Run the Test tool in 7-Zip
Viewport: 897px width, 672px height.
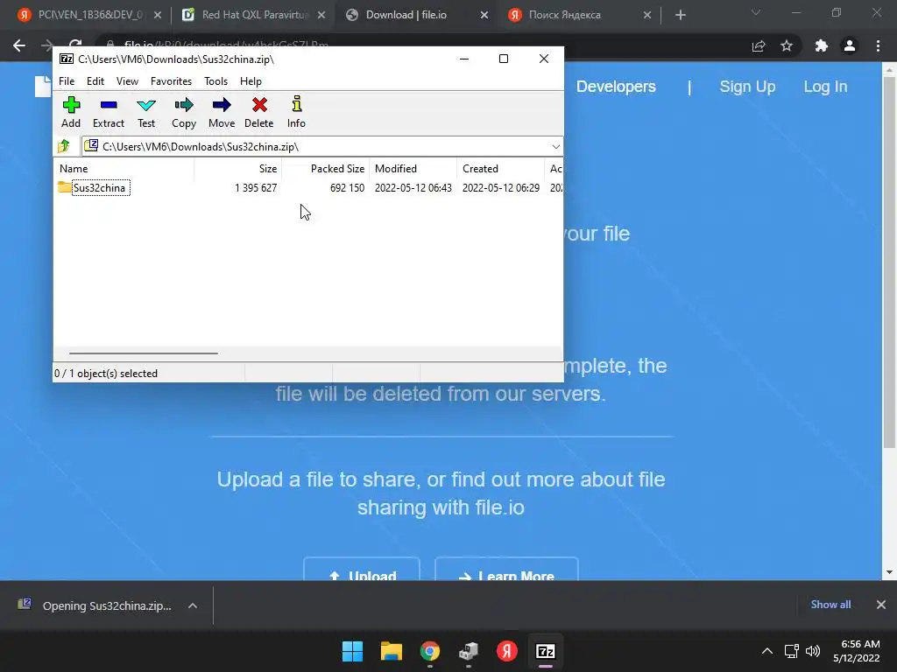146,112
